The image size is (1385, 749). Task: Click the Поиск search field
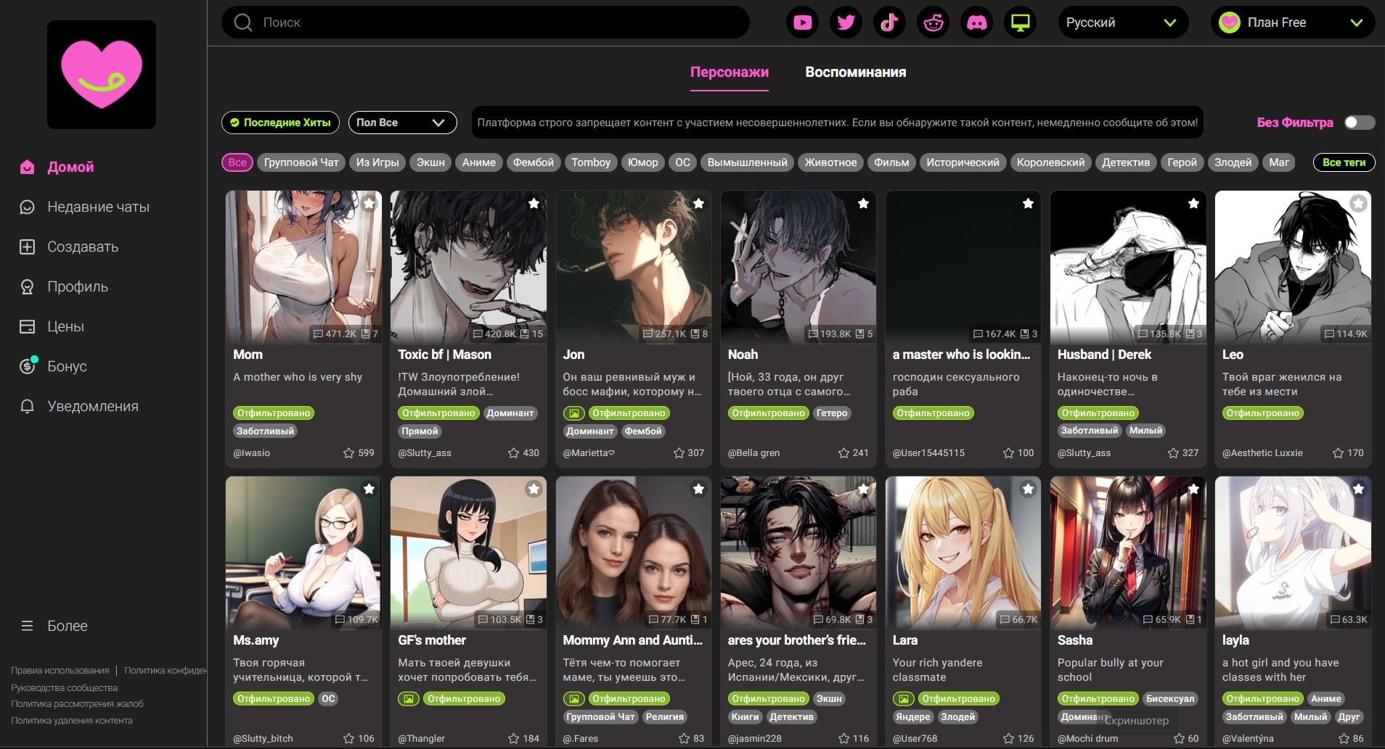tap(485, 22)
